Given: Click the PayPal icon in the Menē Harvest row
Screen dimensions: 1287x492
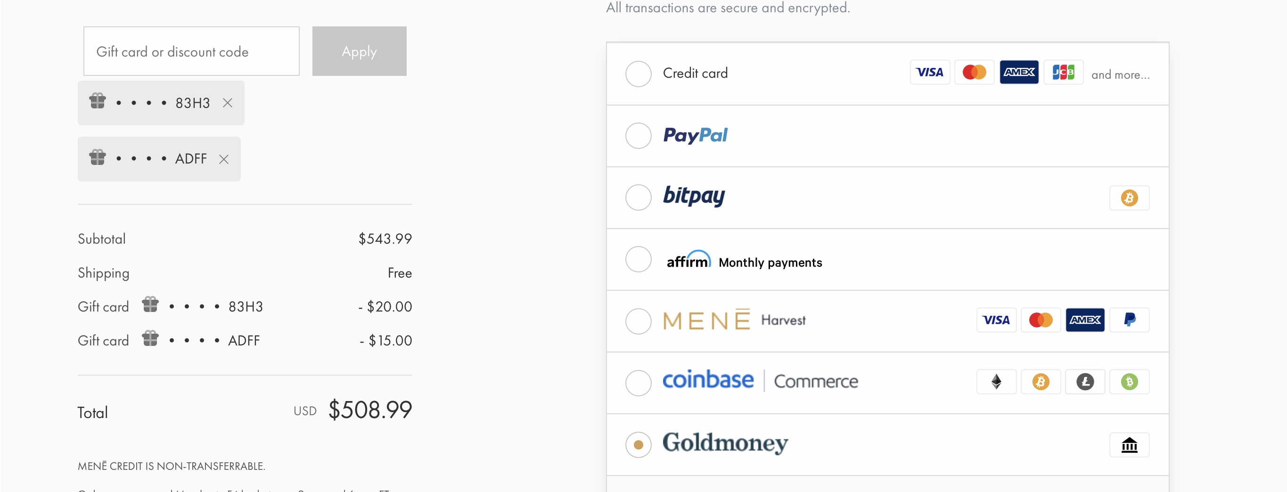Looking at the screenshot, I should point(1129,320).
